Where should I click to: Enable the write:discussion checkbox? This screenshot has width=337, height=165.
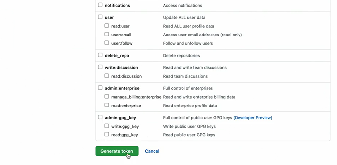point(100,67)
